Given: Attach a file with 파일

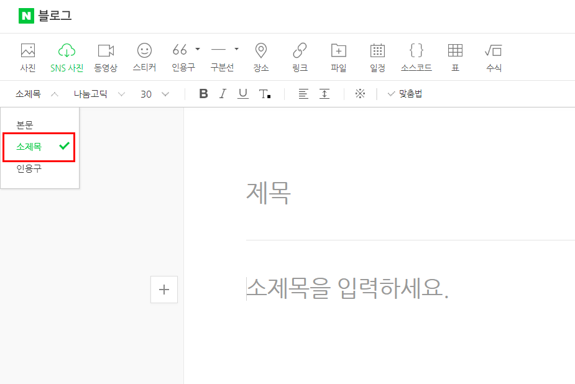Looking at the screenshot, I should pos(338,58).
